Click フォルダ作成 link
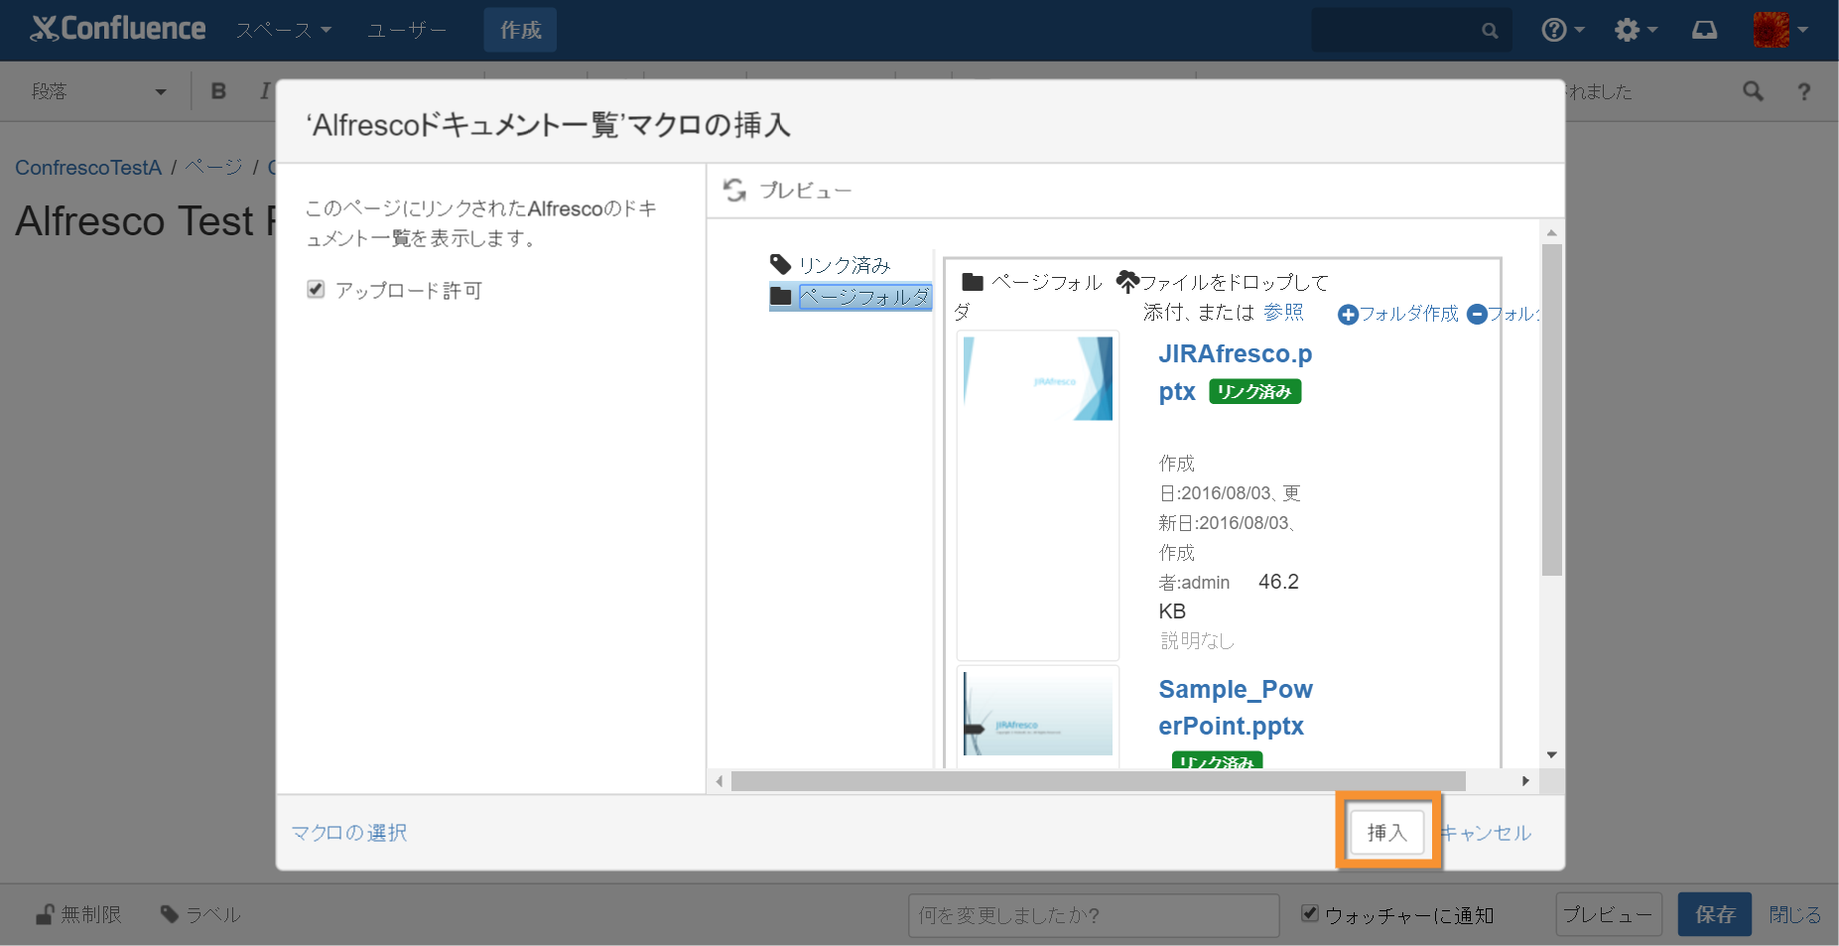This screenshot has height=946, width=1839. pos(1409,314)
